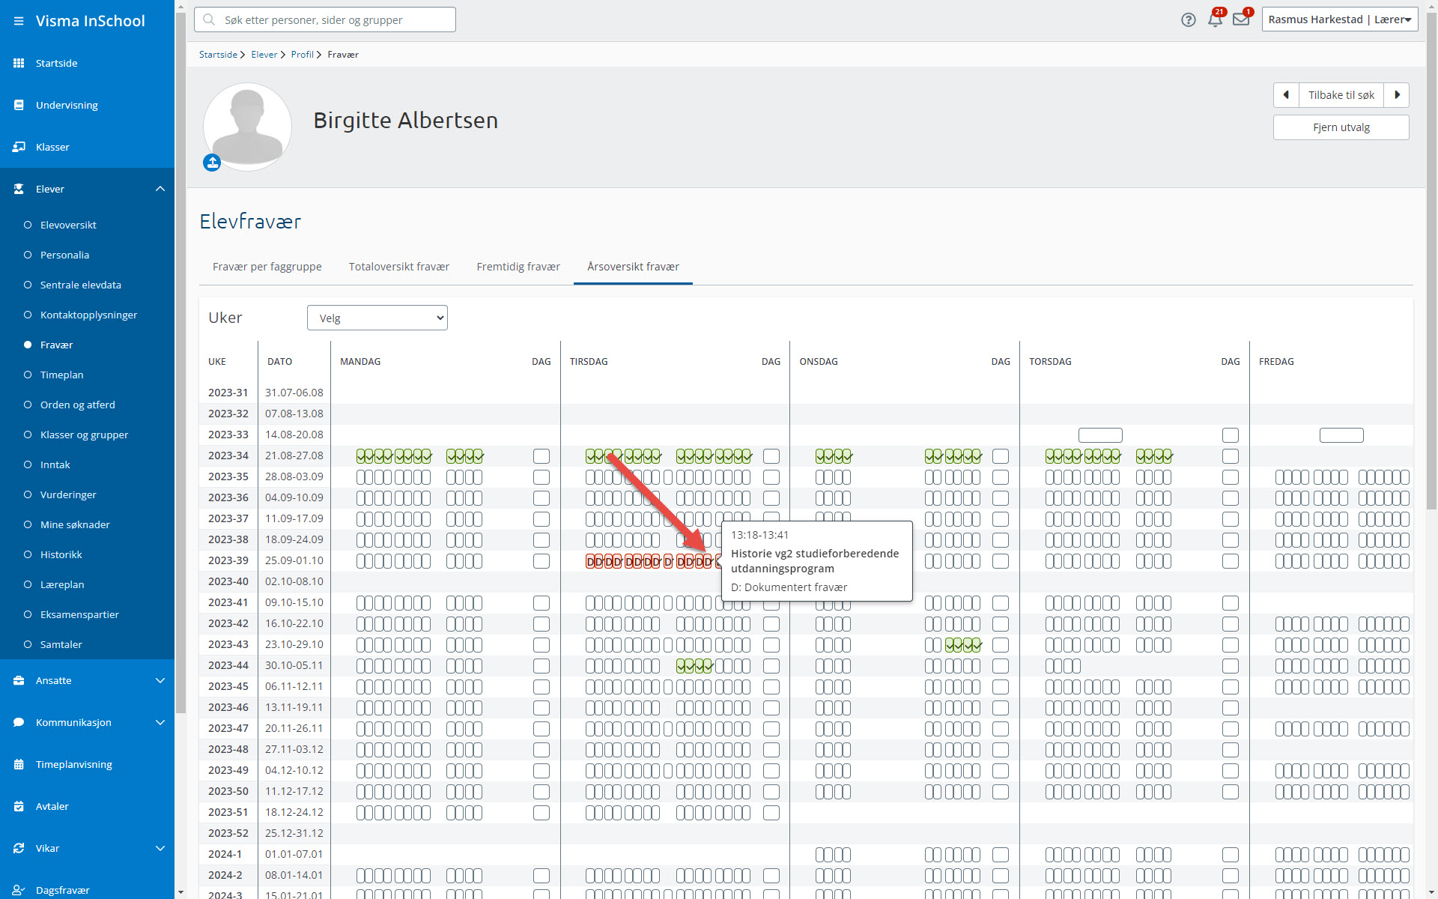Click the upload profile photo icon
The width and height of the screenshot is (1438, 899).
point(212,163)
